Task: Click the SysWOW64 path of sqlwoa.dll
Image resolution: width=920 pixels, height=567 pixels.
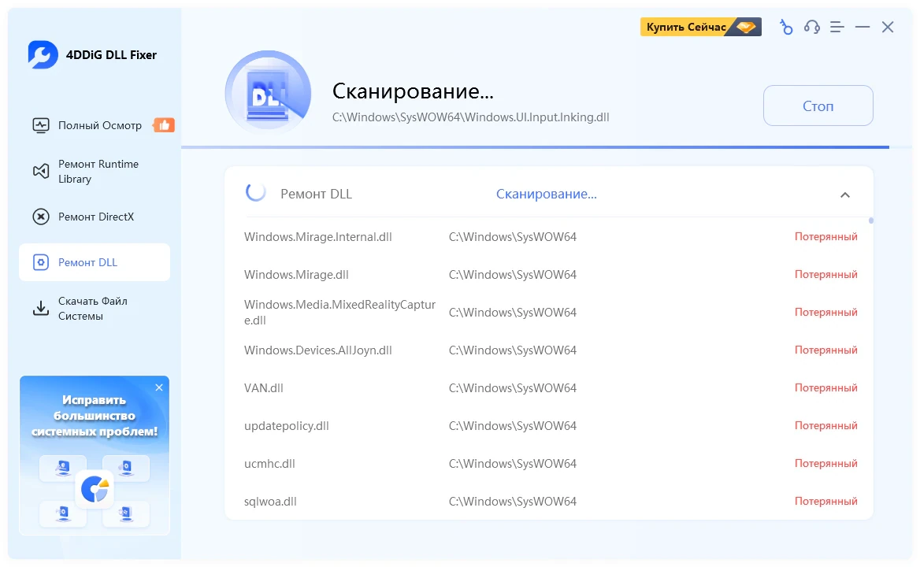Action: point(513,502)
